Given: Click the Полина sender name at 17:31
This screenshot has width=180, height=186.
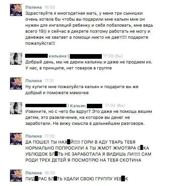Looking at the screenshot, I should (34, 81).
